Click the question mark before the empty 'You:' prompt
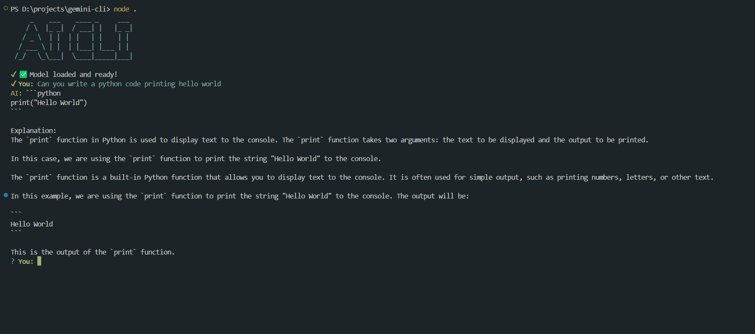 pos(13,261)
